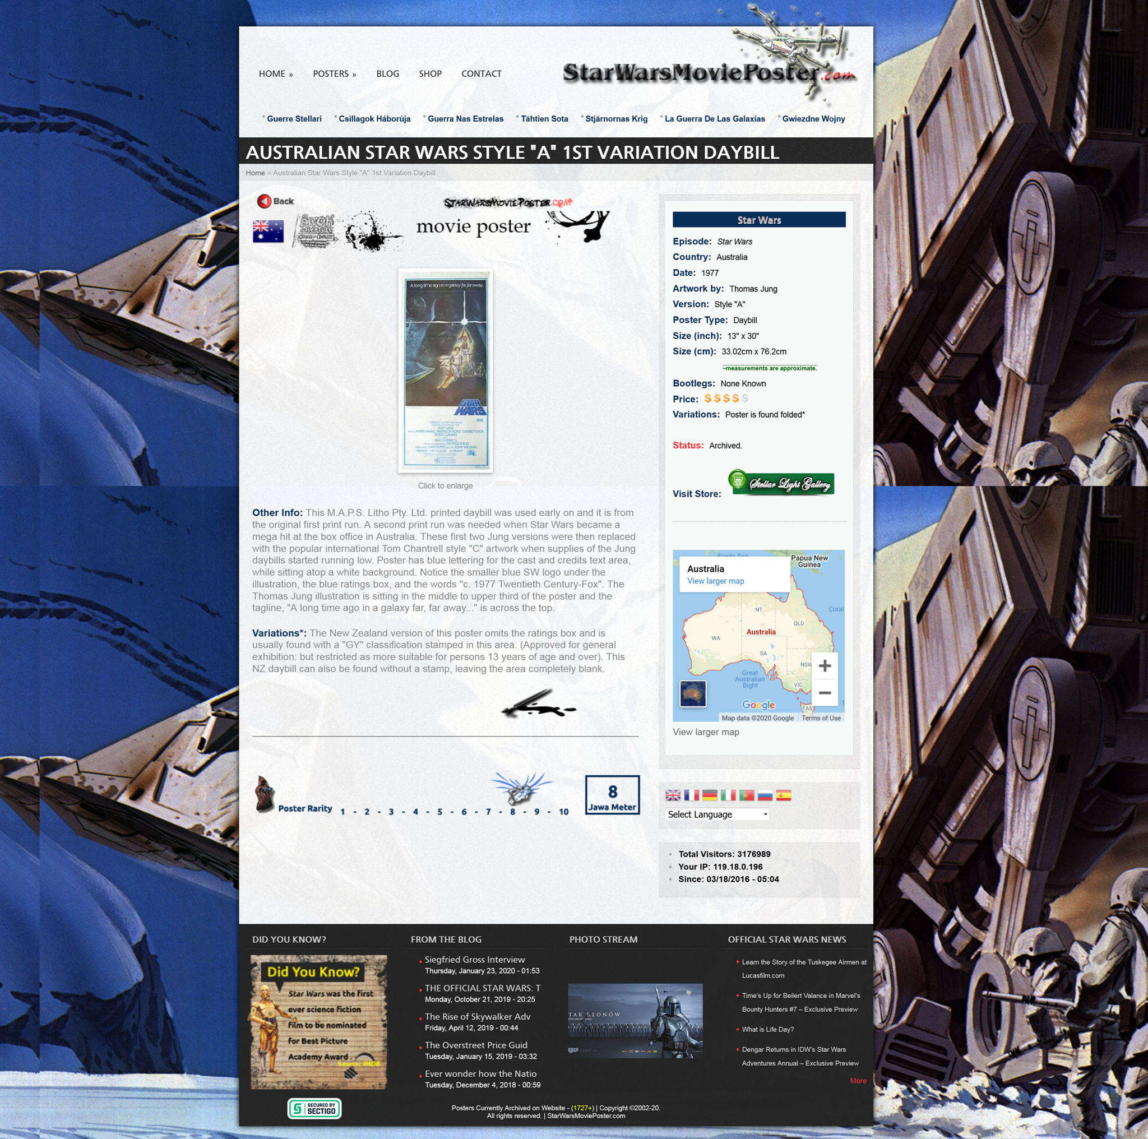Screen dimensions: 1148x1139
Task: Open the Csillagok Háborúja link
Action: pos(374,119)
